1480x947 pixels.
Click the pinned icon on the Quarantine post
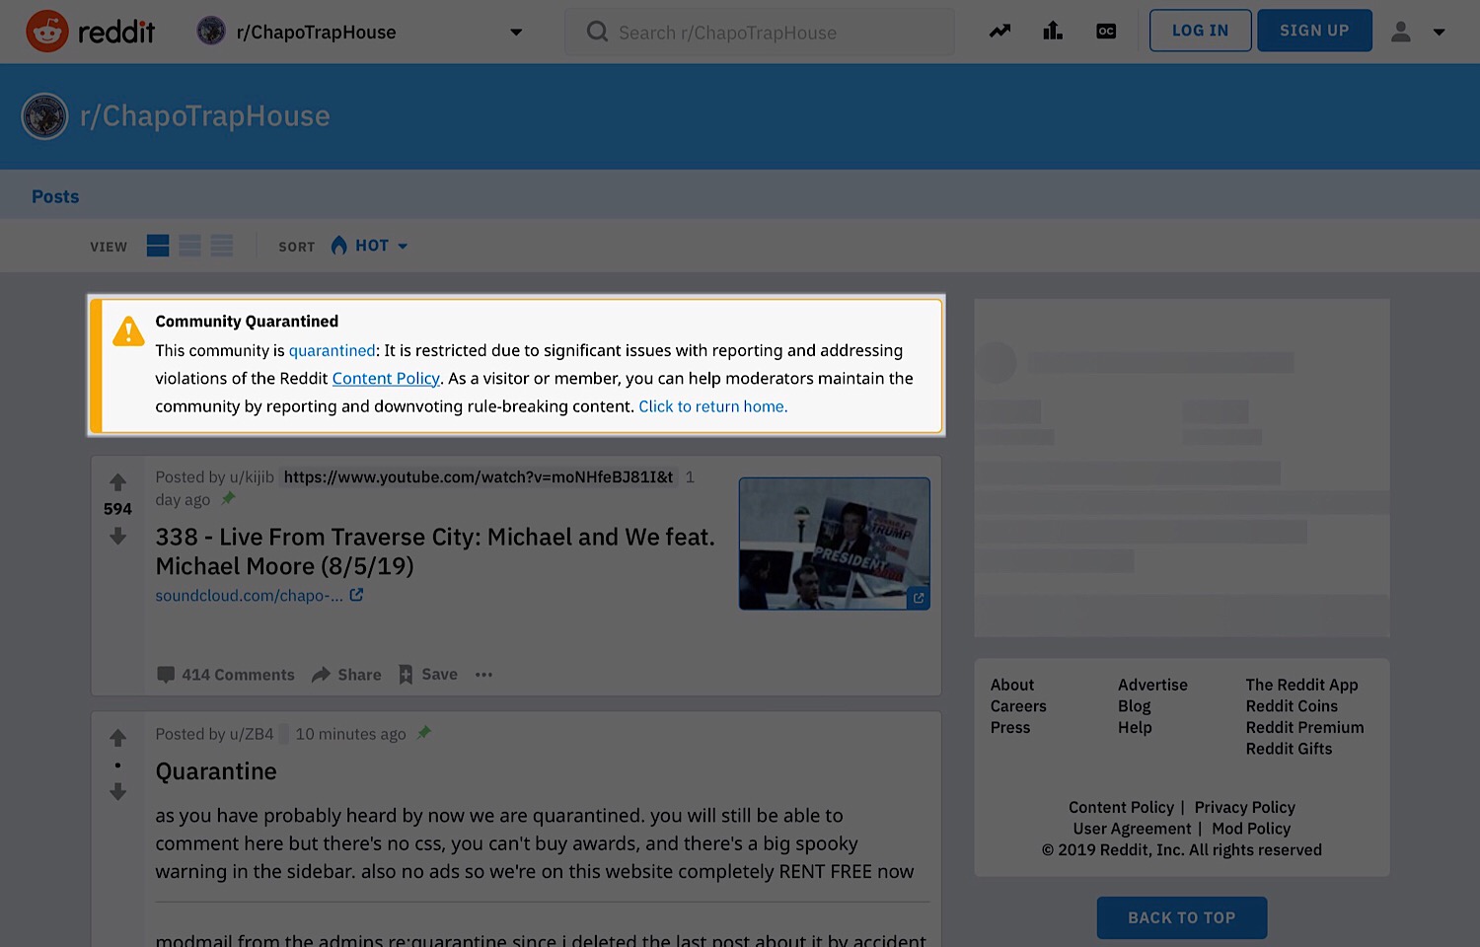pos(424,732)
